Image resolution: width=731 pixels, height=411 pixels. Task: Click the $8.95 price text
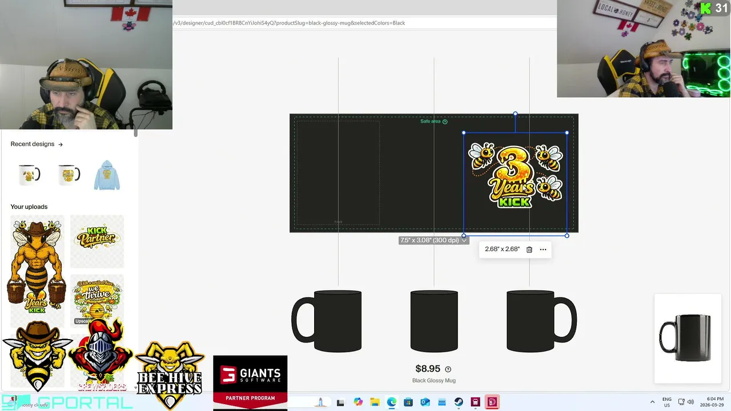(428, 369)
